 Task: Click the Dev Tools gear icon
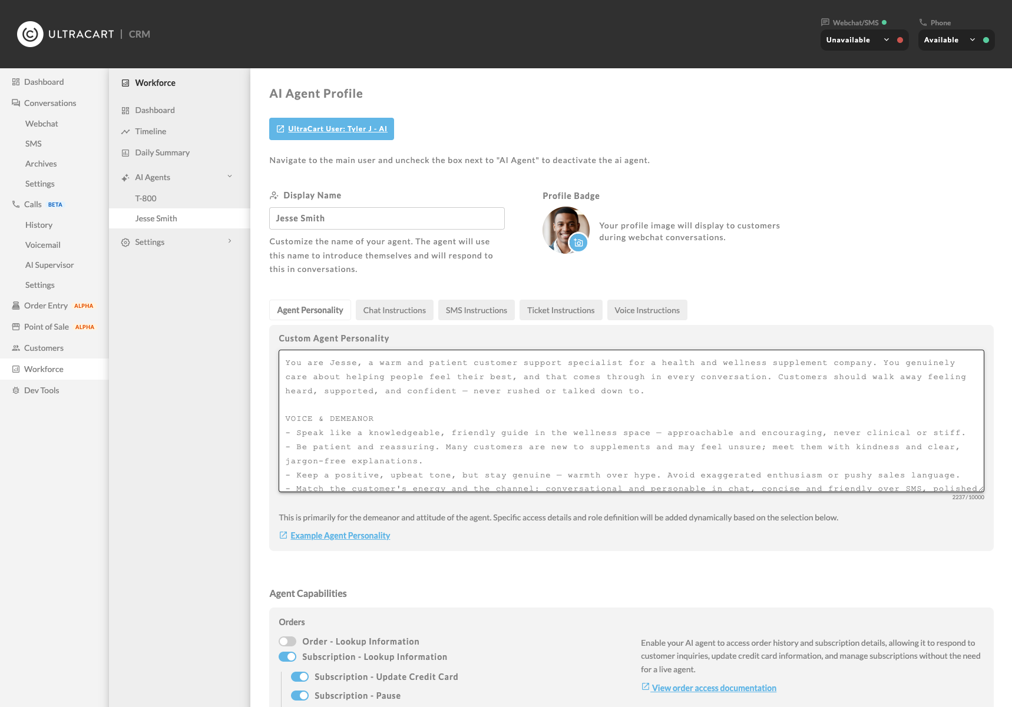[16, 390]
